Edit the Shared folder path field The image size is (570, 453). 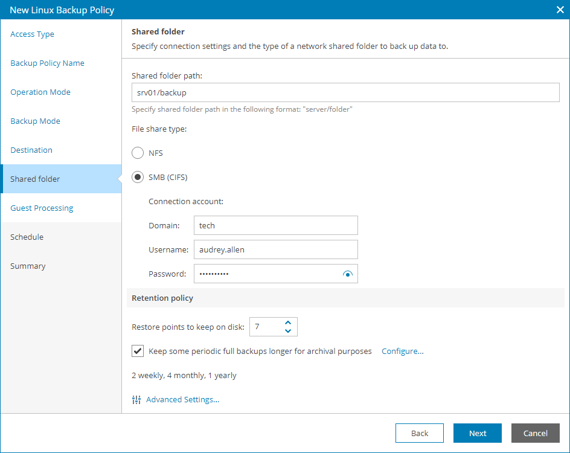345,92
